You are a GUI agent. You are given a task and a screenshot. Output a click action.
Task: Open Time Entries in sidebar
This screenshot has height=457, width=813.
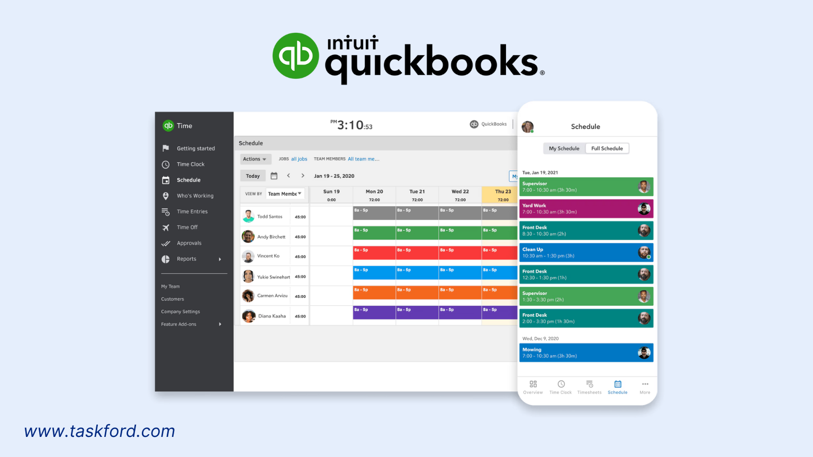click(x=192, y=212)
